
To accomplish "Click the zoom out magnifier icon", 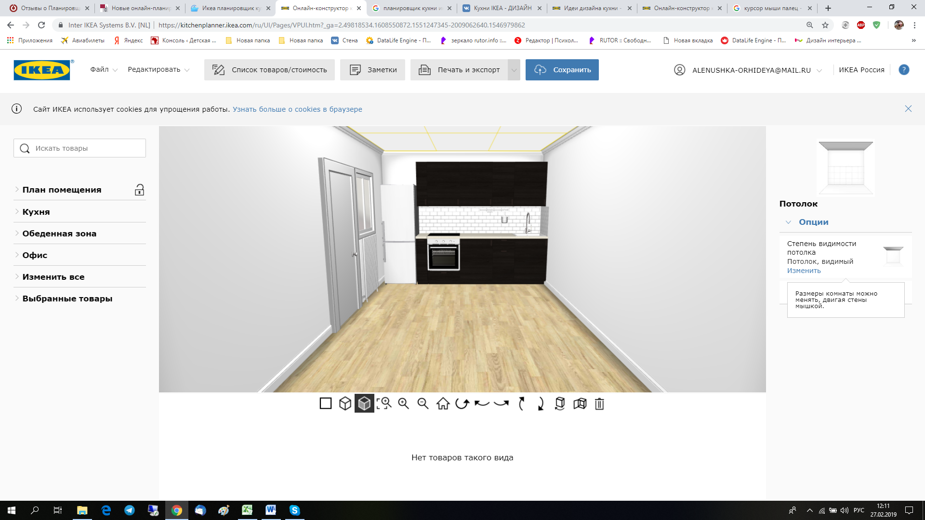I will click(423, 403).
